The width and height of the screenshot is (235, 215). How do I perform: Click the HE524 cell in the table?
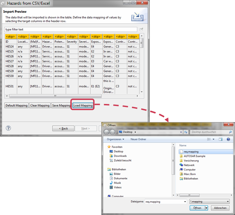11,46
